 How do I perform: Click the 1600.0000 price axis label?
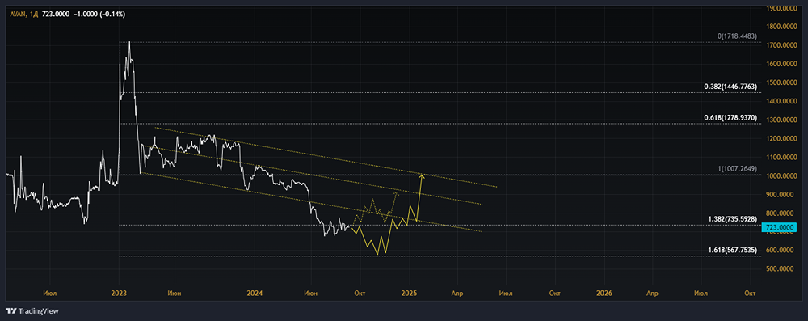coord(782,64)
